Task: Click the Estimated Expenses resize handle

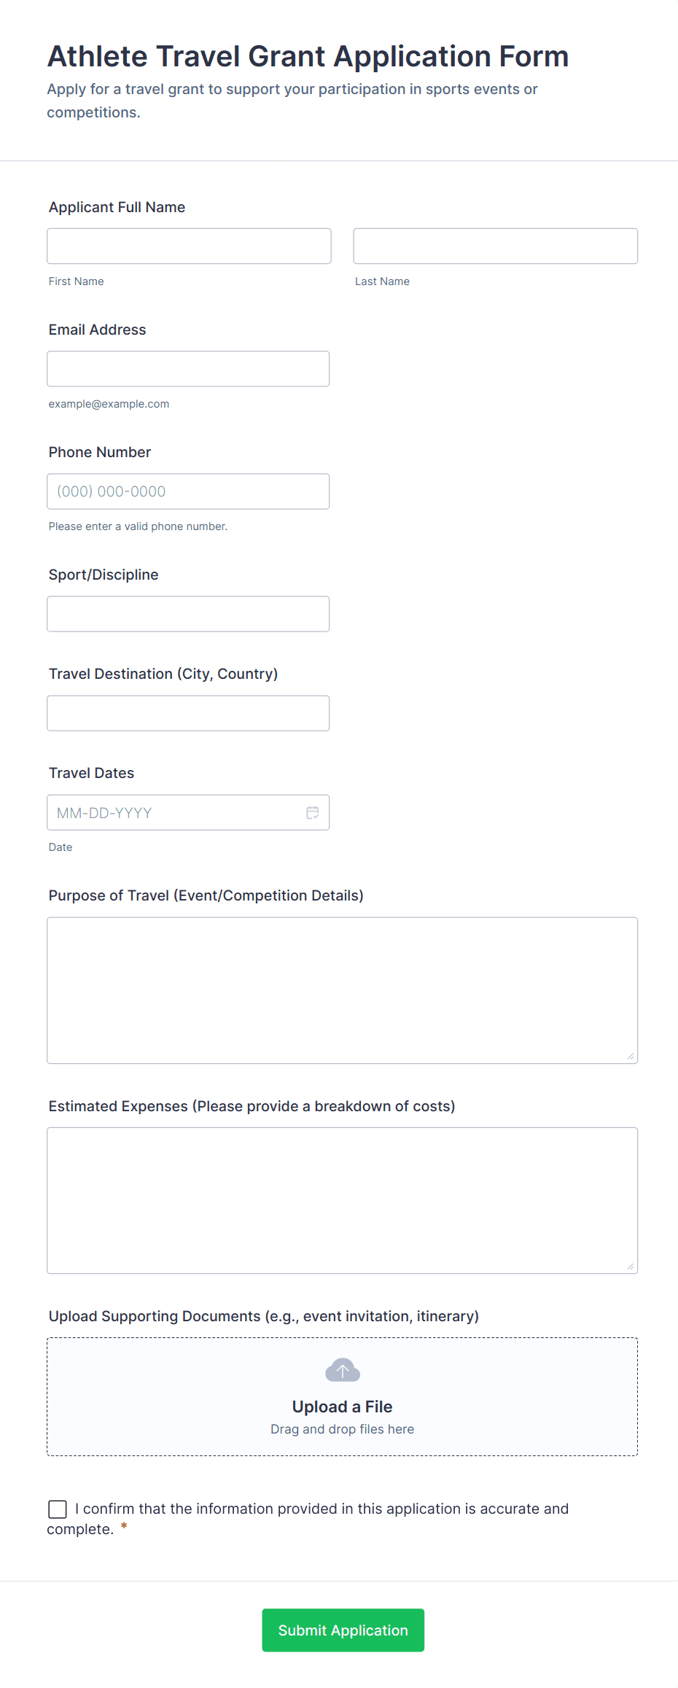Action: (x=631, y=1267)
